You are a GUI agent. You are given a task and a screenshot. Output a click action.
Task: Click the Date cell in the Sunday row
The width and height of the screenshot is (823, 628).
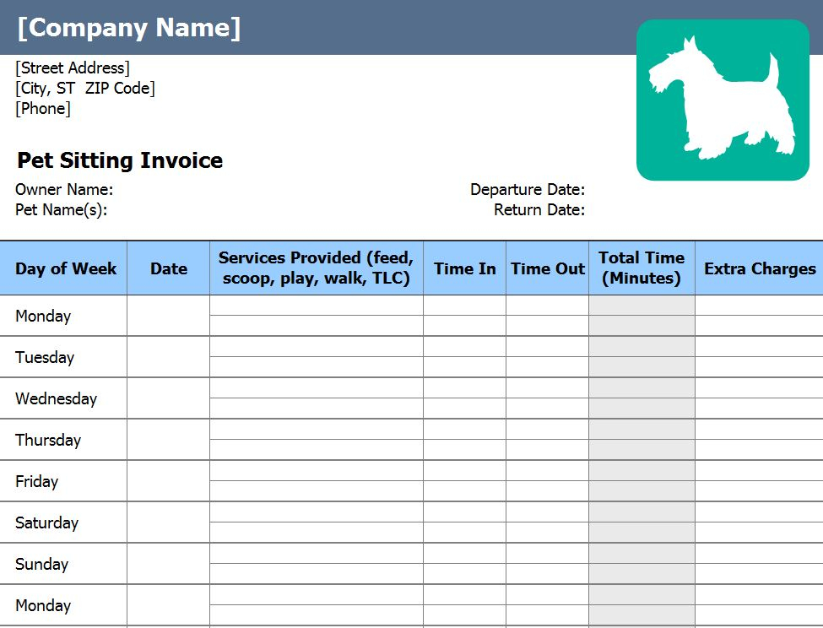point(169,564)
